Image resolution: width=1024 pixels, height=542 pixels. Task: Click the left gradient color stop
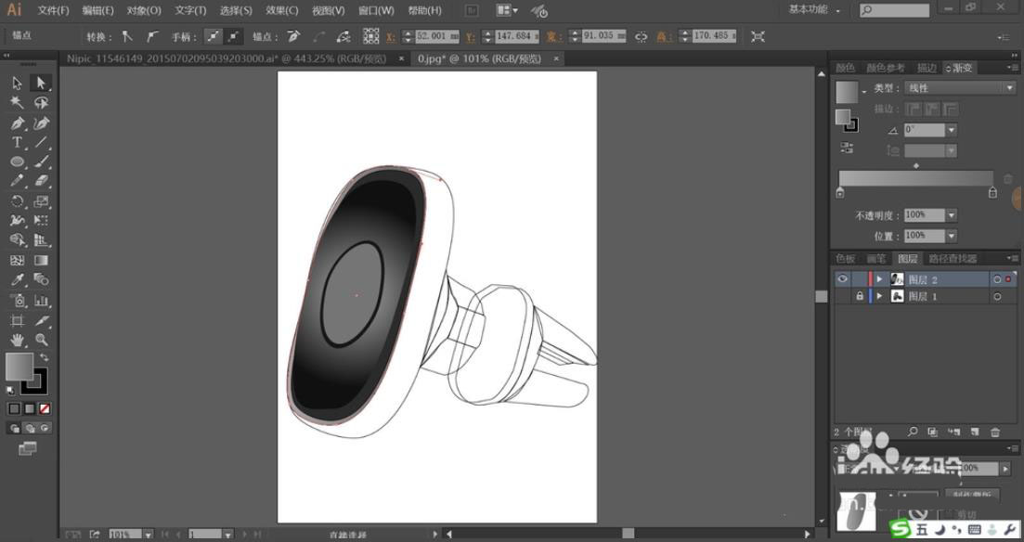click(x=840, y=193)
